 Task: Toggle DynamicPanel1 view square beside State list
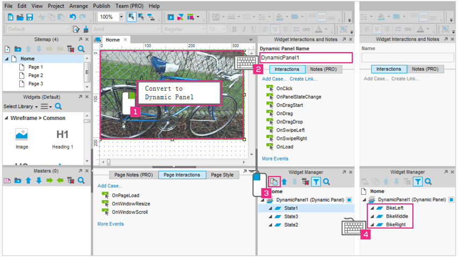pyautogui.click(x=349, y=200)
